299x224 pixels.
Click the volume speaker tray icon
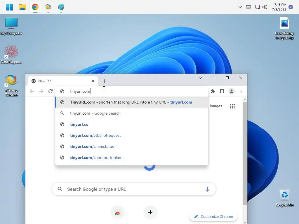tap(265, 7)
